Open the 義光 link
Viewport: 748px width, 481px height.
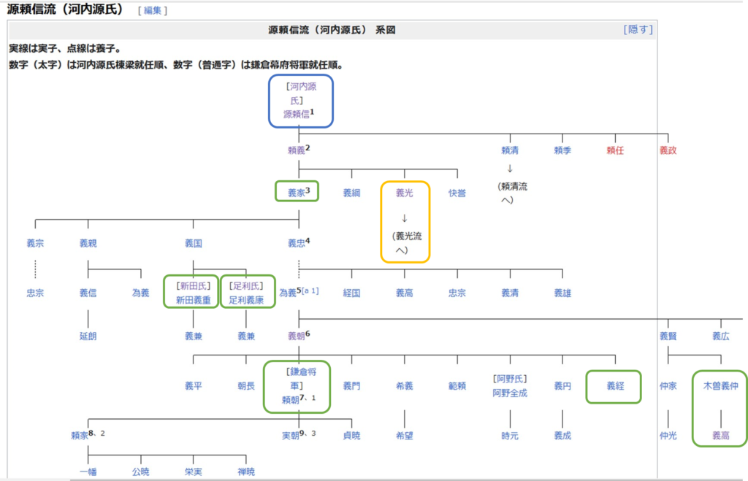click(404, 193)
